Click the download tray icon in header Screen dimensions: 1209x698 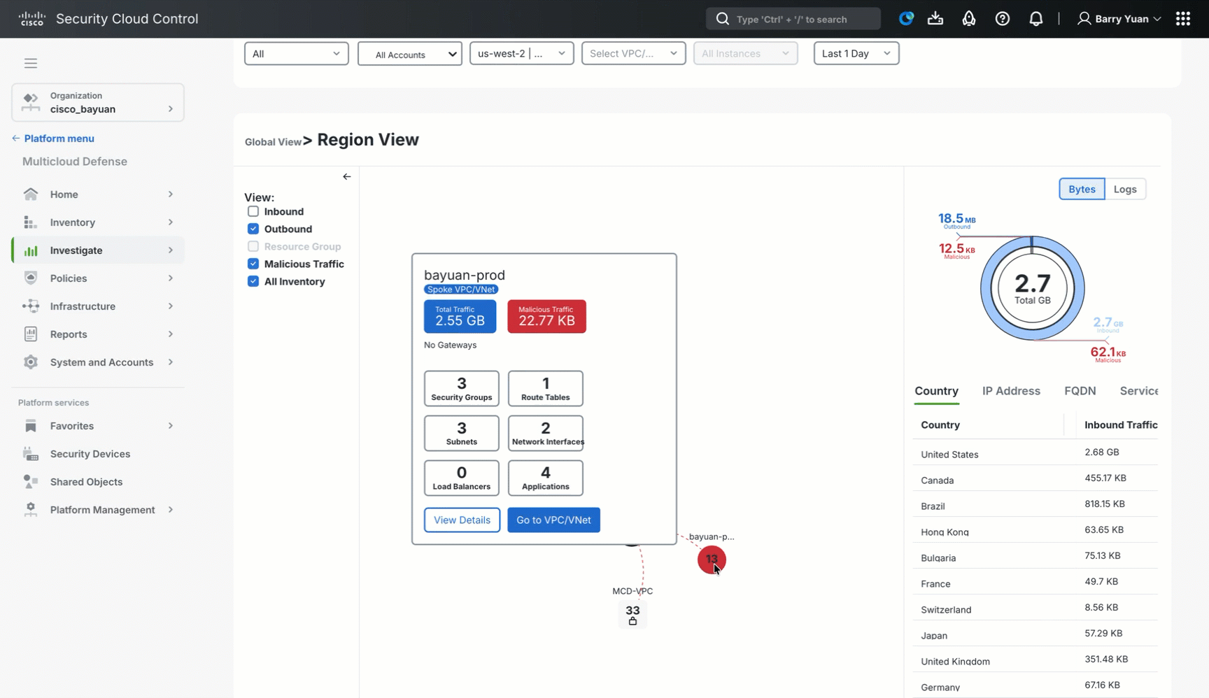pyautogui.click(x=935, y=19)
